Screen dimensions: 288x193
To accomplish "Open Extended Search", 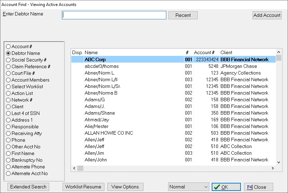I will tap(28, 187).
